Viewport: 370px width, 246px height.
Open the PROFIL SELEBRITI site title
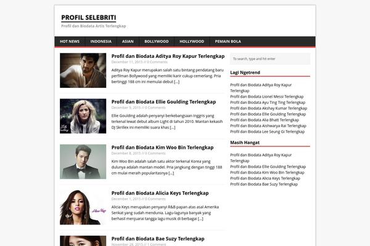click(88, 17)
